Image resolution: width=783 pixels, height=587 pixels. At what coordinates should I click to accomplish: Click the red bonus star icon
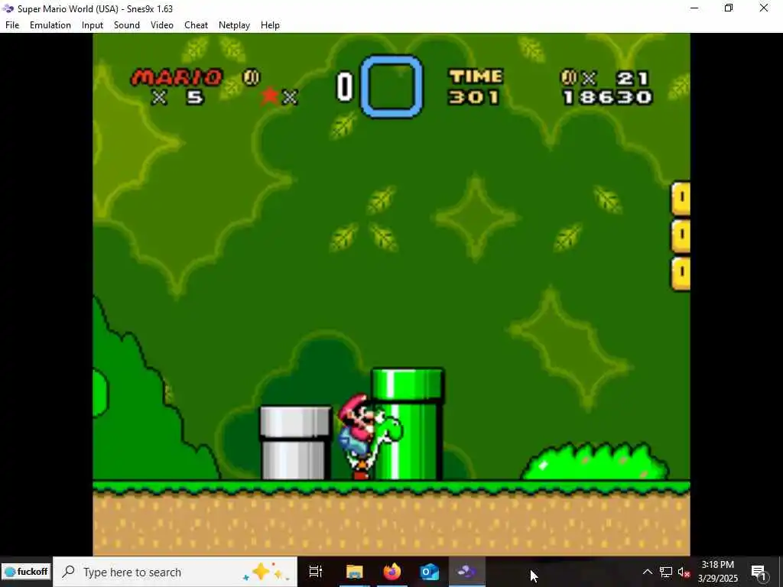270,96
